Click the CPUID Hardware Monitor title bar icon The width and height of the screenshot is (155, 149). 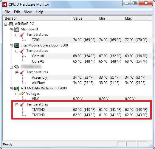5,4
